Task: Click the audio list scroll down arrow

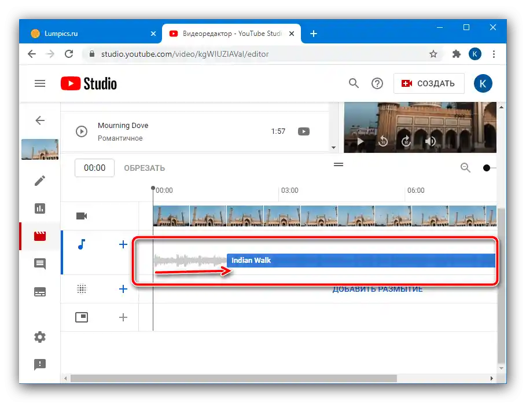Action: 333,148
